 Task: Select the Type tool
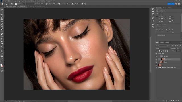coord(2,48)
